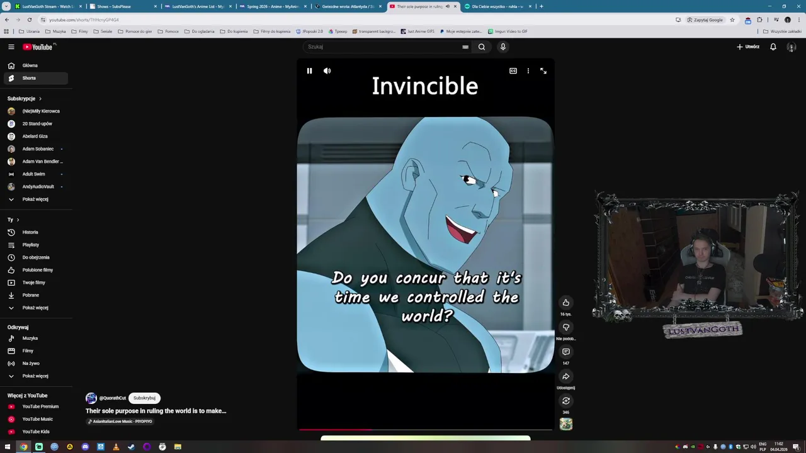Expand the Subskrypcje section
Image resolution: width=806 pixels, height=453 pixels.
[x=25, y=99]
